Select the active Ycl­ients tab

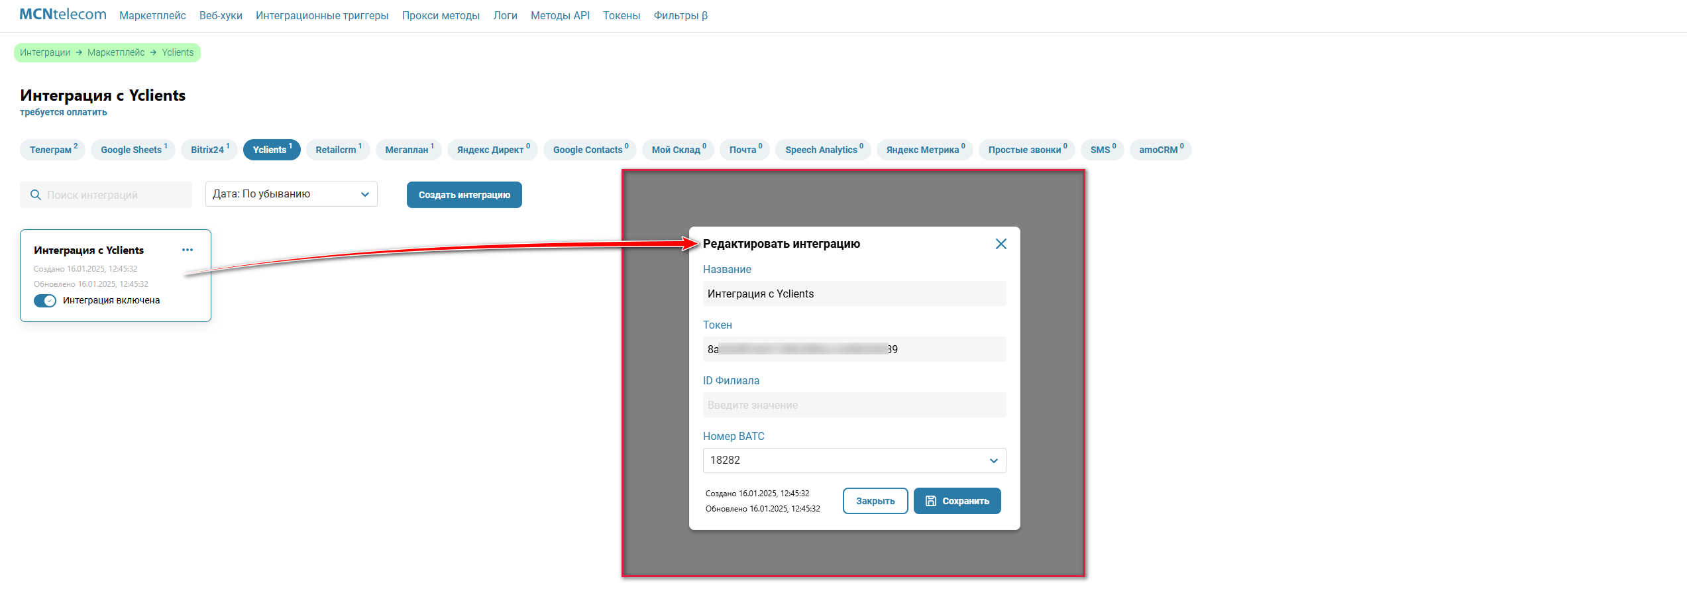pyautogui.click(x=272, y=150)
